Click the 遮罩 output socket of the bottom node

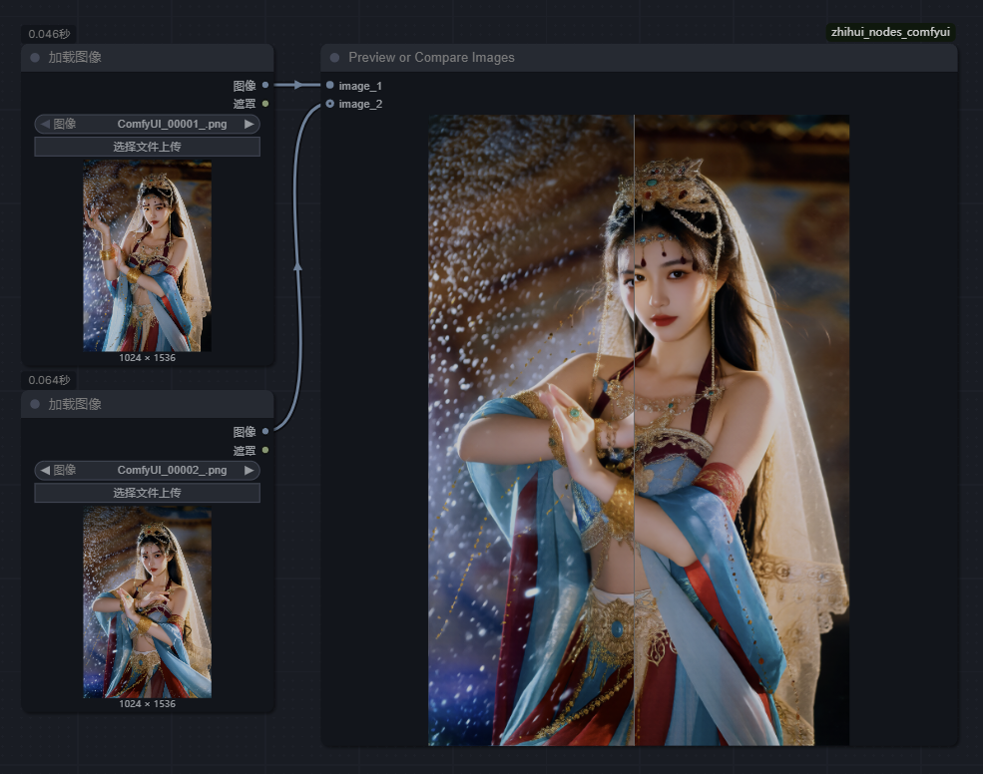tap(265, 450)
